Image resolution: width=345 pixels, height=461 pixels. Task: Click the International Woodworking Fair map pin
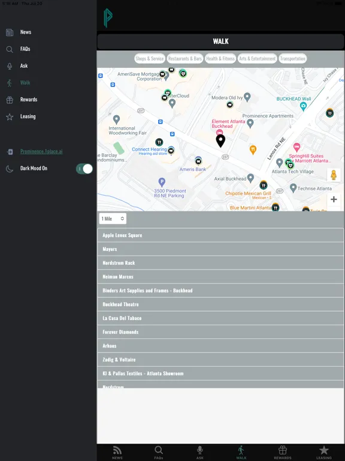116,119
